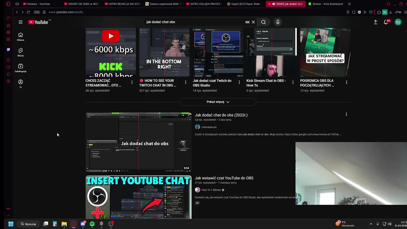Open the YouTube upload/create button
This screenshot has width=407, height=229.
(376, 22)
